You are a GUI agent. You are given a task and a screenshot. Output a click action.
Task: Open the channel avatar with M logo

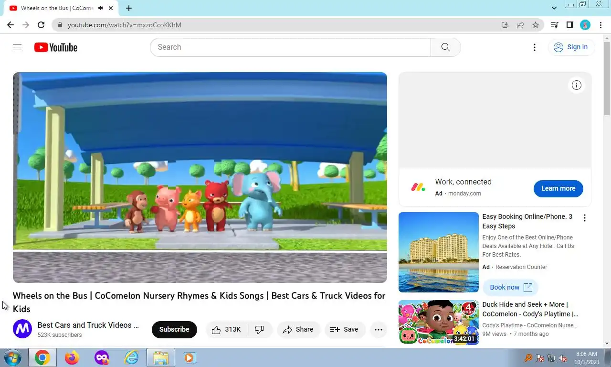coord(22,329)
